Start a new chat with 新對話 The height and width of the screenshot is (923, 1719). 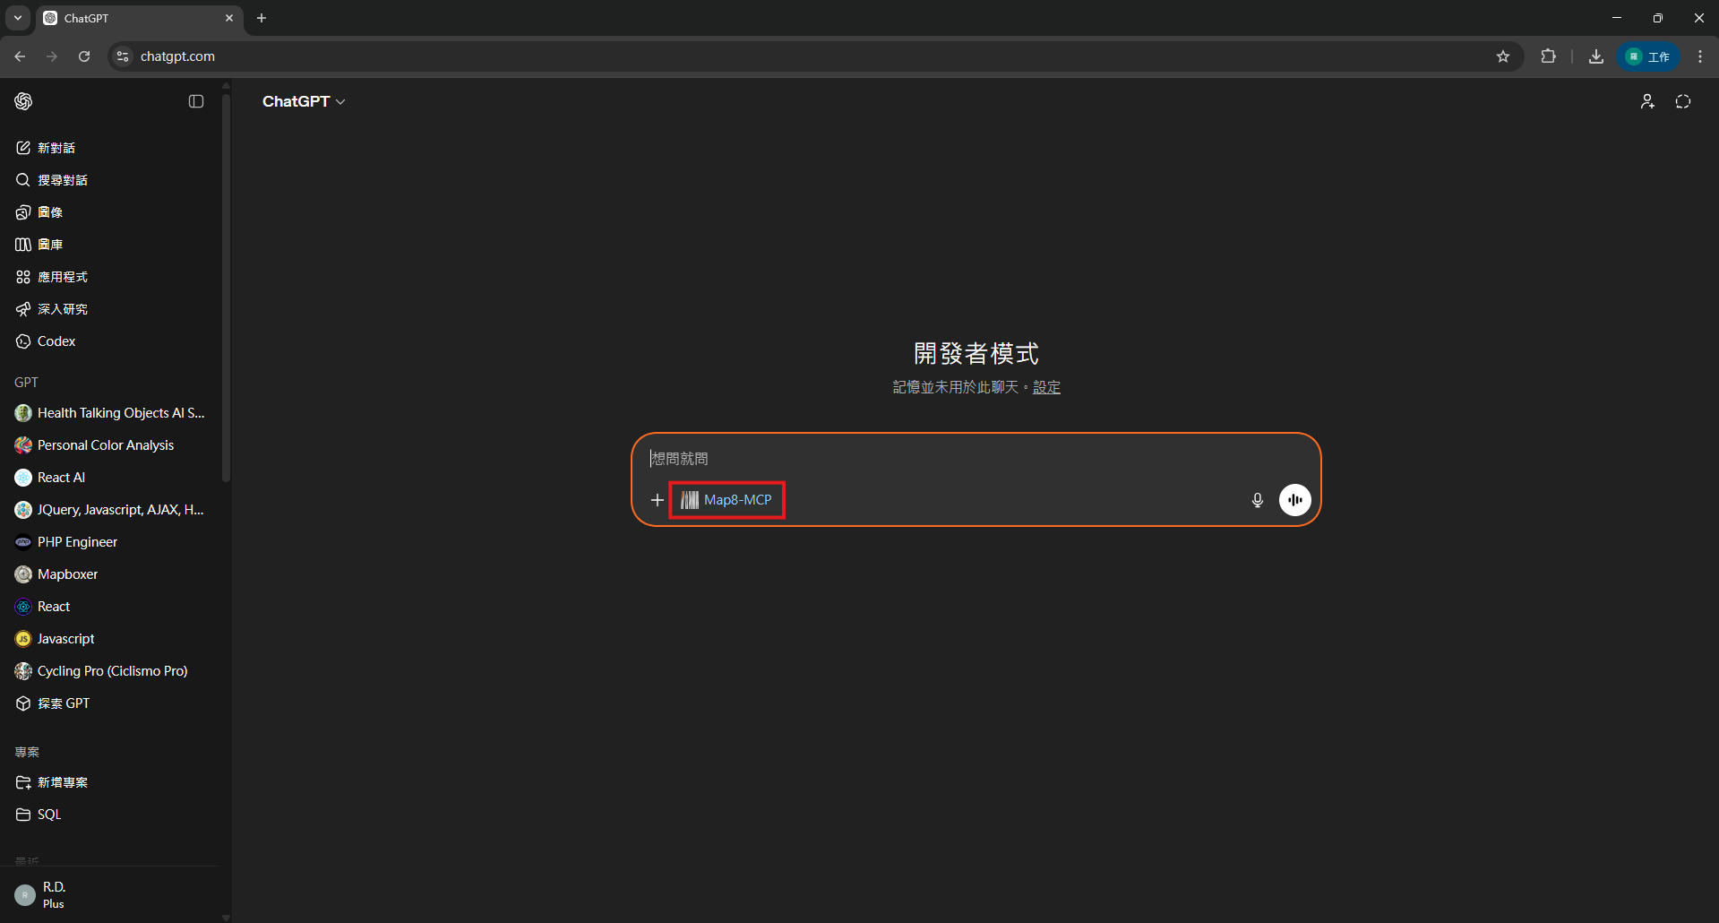tap(110, 148)
